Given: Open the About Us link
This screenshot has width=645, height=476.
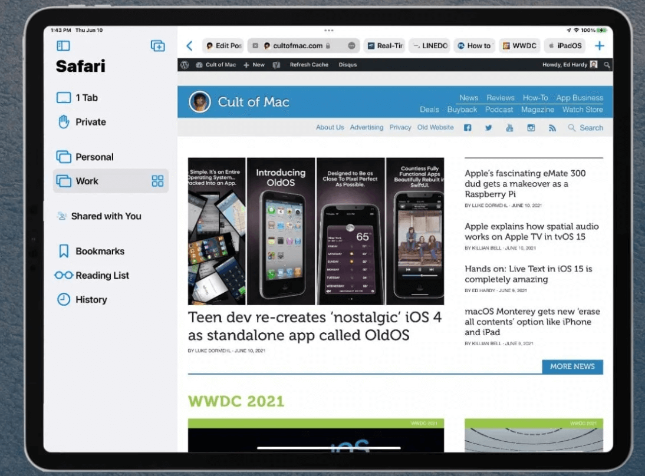Looking at the screenshot, I should tap(330, 127).
